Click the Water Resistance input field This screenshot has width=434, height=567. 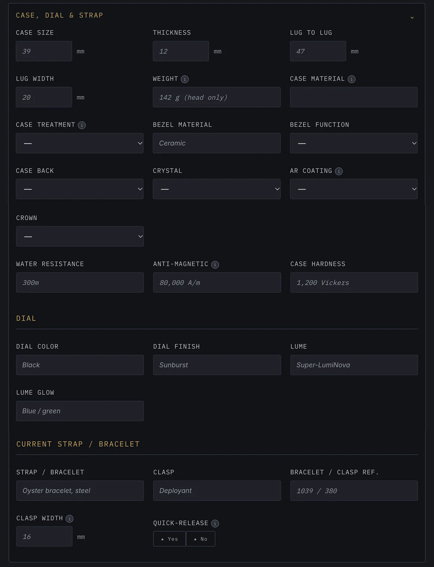(x=80, y=282)
